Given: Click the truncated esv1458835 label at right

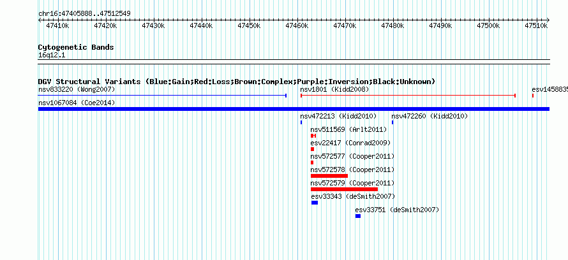Looking at the screenshot, I should 549,89.
